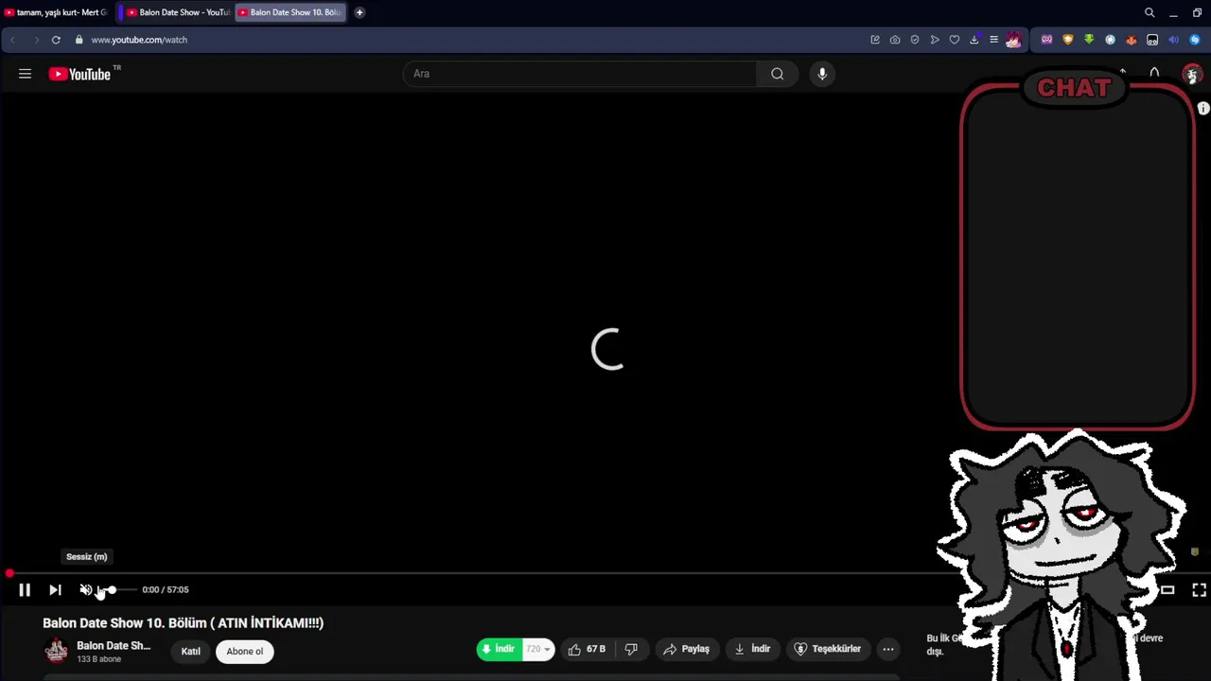This screenshot has width=1211, height=681.
Task: Unmute the video using the speaker icon
Action: [x=86, y=589]
